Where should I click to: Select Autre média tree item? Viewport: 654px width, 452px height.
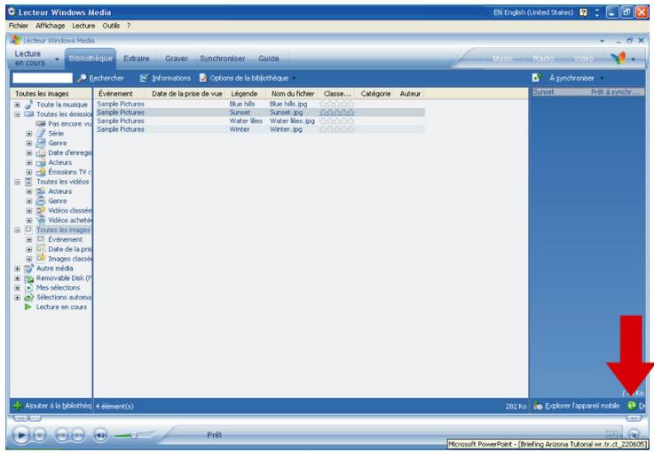pyautogui.click(x=55, y=269)
